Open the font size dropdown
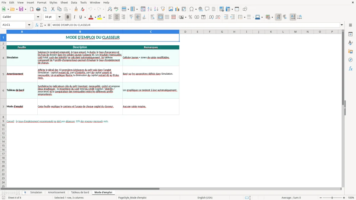This screenshot has height=200, width=356. (x=59, y=17)
